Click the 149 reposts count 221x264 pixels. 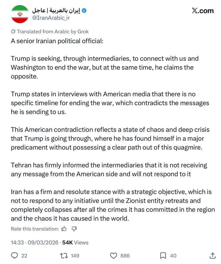(75, 255)
